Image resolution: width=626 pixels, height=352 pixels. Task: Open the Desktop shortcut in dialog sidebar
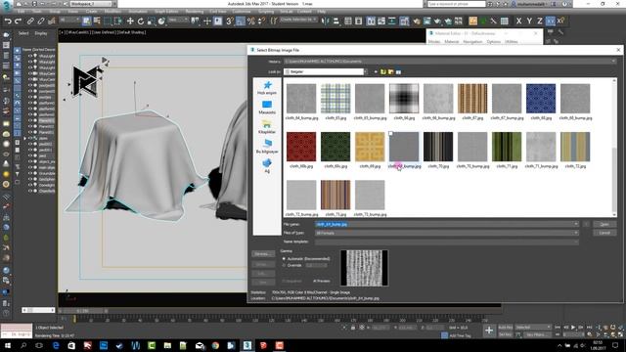pos(267,108)
